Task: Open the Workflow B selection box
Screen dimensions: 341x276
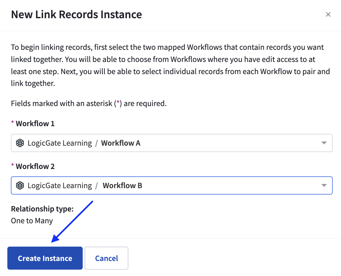Action: [x=171, y=186]
